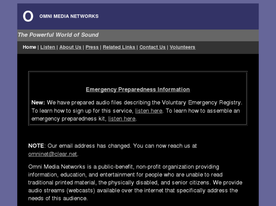Viewport: 276px width, 206px height.
Task: Go to the Volunteers page
Action: click(183, 47)
